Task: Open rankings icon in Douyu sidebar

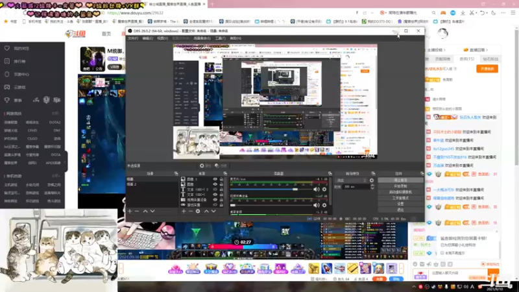Action: click(x=7, y=61)
